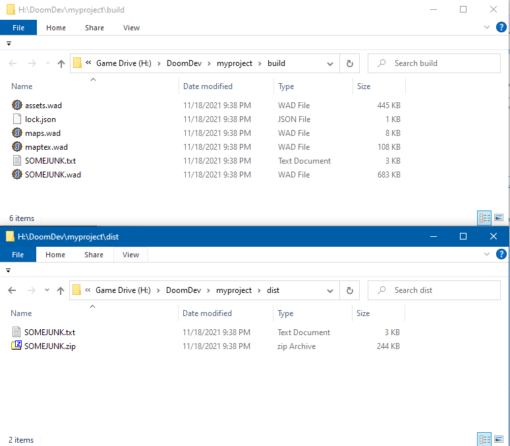510x446 pixels.
Task: Open Quick Access Toolbar dropdown in dist window
Action: click(x=8, y=271)
